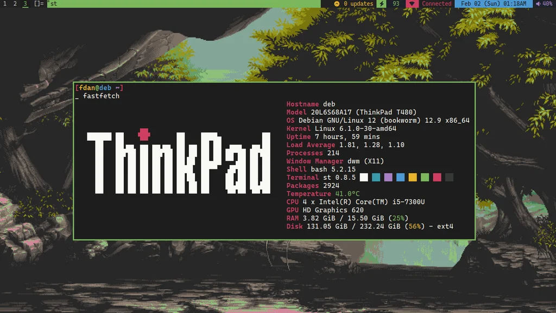Click the yellow color block in fastfetch
This screenshot has height=313, width=556.
pyautogui.click(x=413, y=178)
